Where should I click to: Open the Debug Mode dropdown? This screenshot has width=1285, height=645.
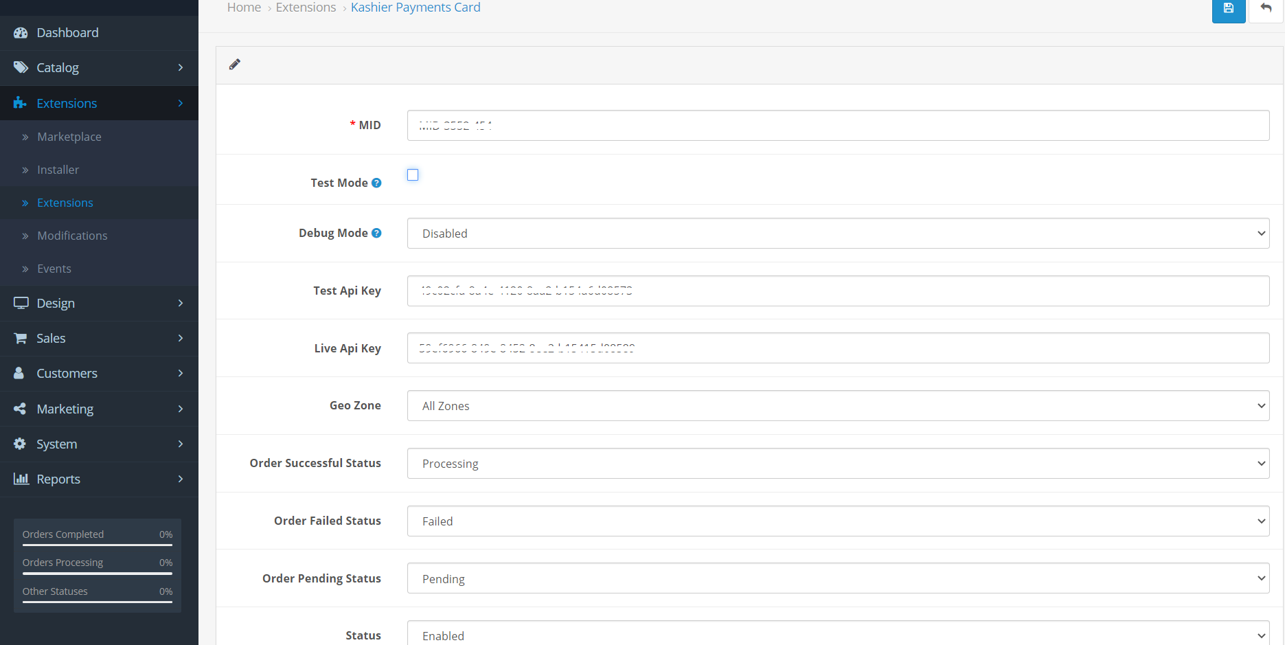pos(838,234)
